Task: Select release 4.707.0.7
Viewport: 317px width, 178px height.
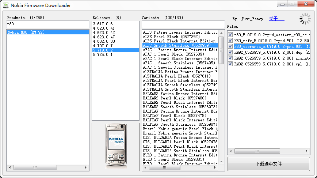Action: [115, 46]
